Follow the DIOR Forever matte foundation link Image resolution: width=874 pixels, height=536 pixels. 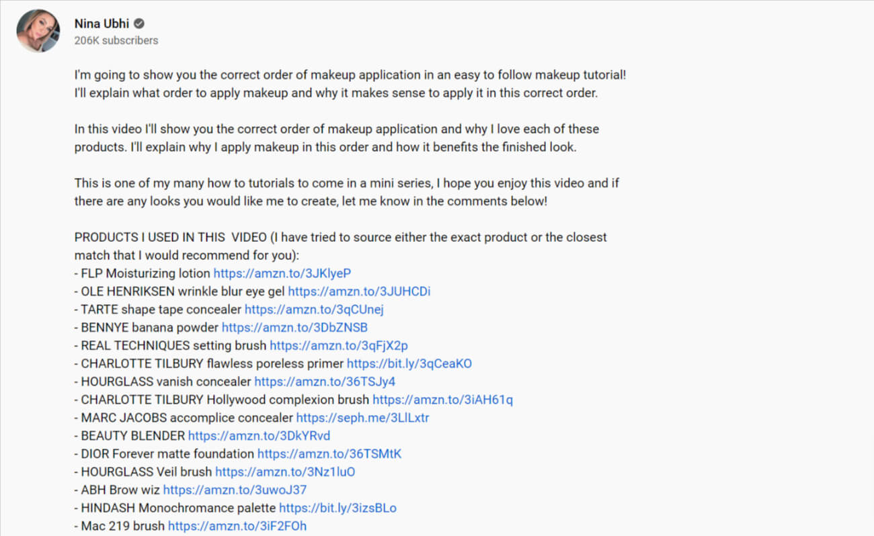click(329, 455)
